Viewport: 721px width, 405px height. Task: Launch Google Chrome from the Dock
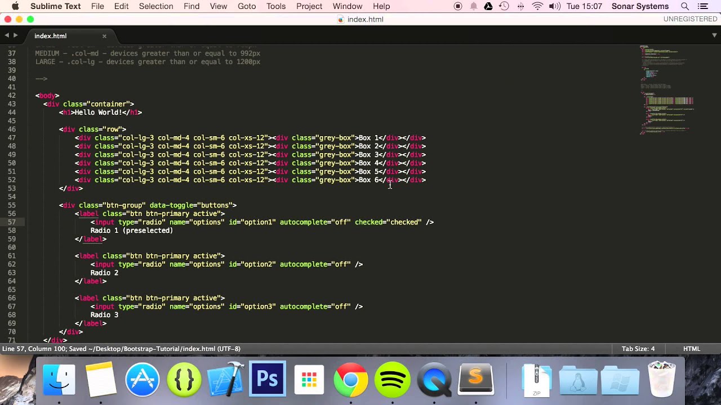pyautogui.click(x=351, y=379)
